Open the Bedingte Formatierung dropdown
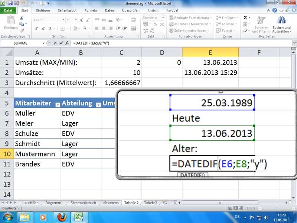This screenshot has height=223, width=297. point(190,18)
